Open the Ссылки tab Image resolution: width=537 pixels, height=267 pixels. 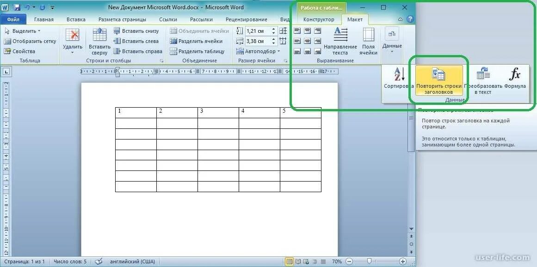[x=168, y=19]
